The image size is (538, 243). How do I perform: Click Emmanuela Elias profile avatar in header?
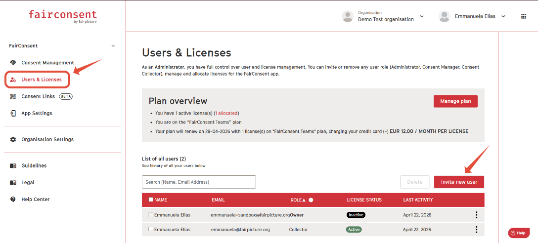pos(445,16)
